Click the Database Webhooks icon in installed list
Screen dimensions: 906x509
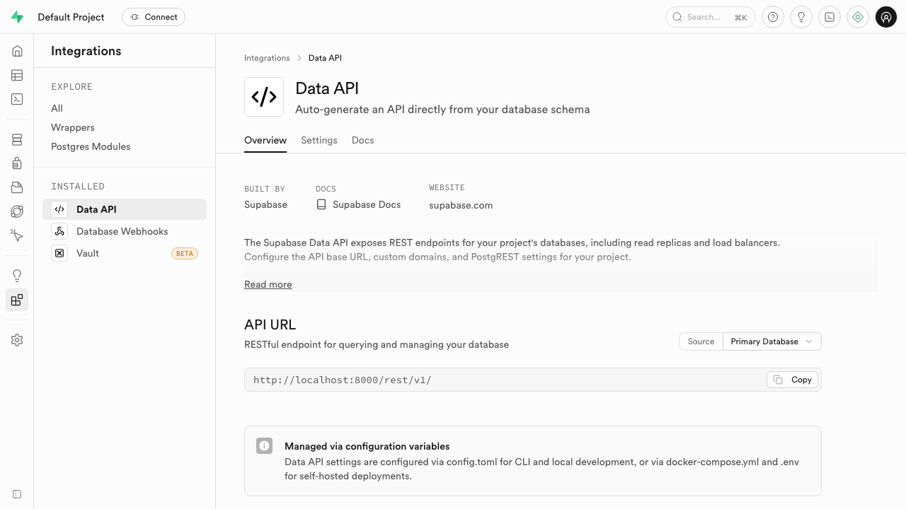tap(59, 231)
